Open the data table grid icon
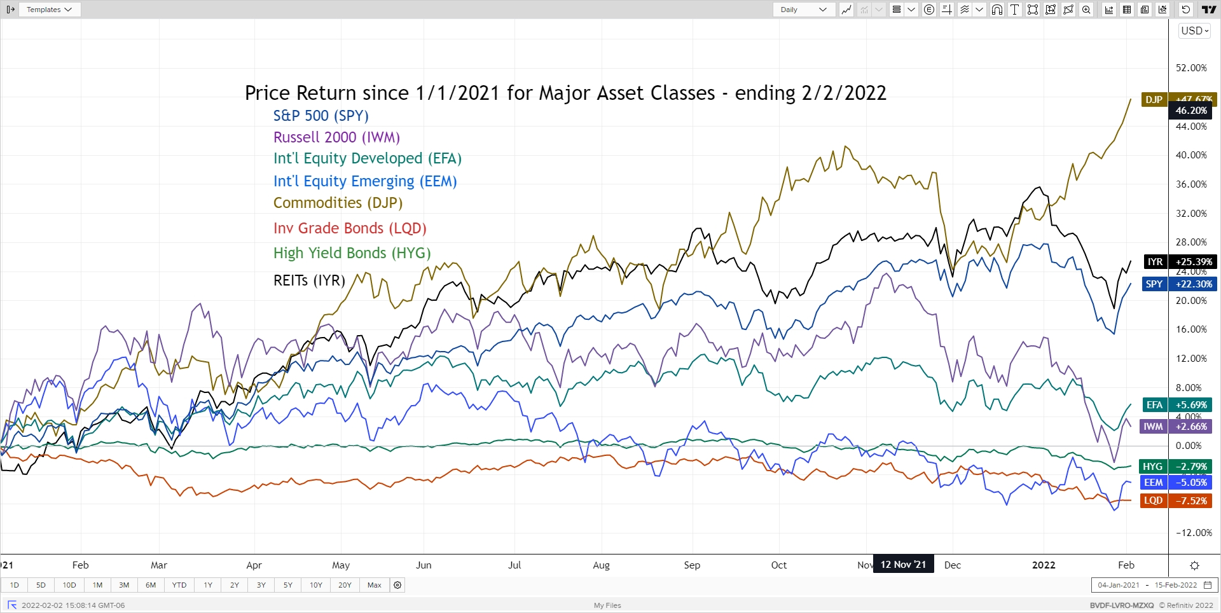The height and width of the screenshot is (613, 1221). (x=1127, y=10)
